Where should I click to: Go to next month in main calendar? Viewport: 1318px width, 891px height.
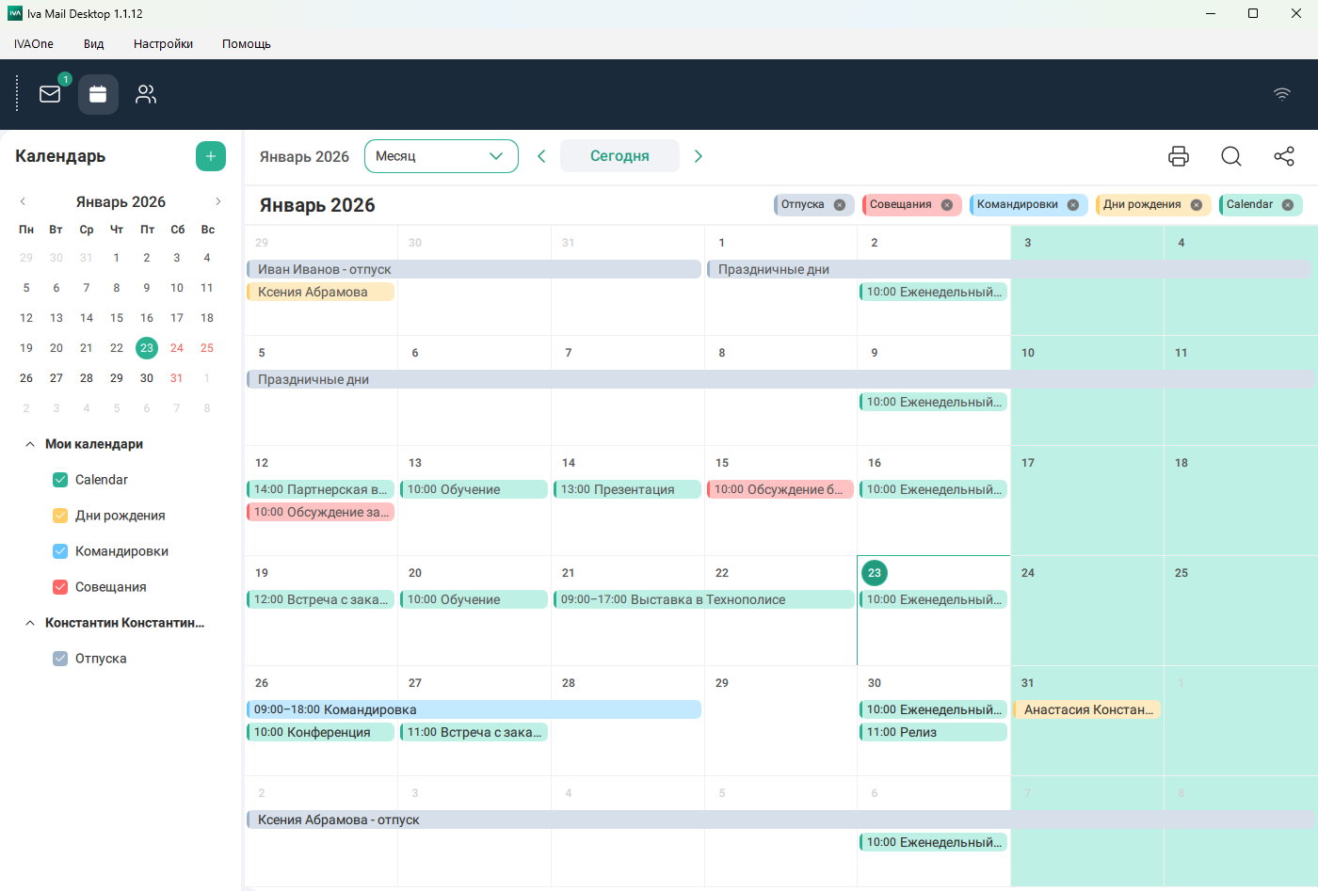[699, 156]
